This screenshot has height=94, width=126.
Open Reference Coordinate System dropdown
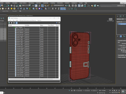point(25,5)
